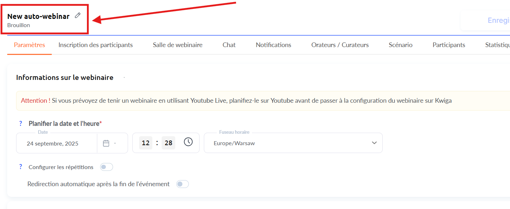Screen dimensions: 510x209
Task: Open the Orateurs / Curateurs tab
Action: [340, 45]
